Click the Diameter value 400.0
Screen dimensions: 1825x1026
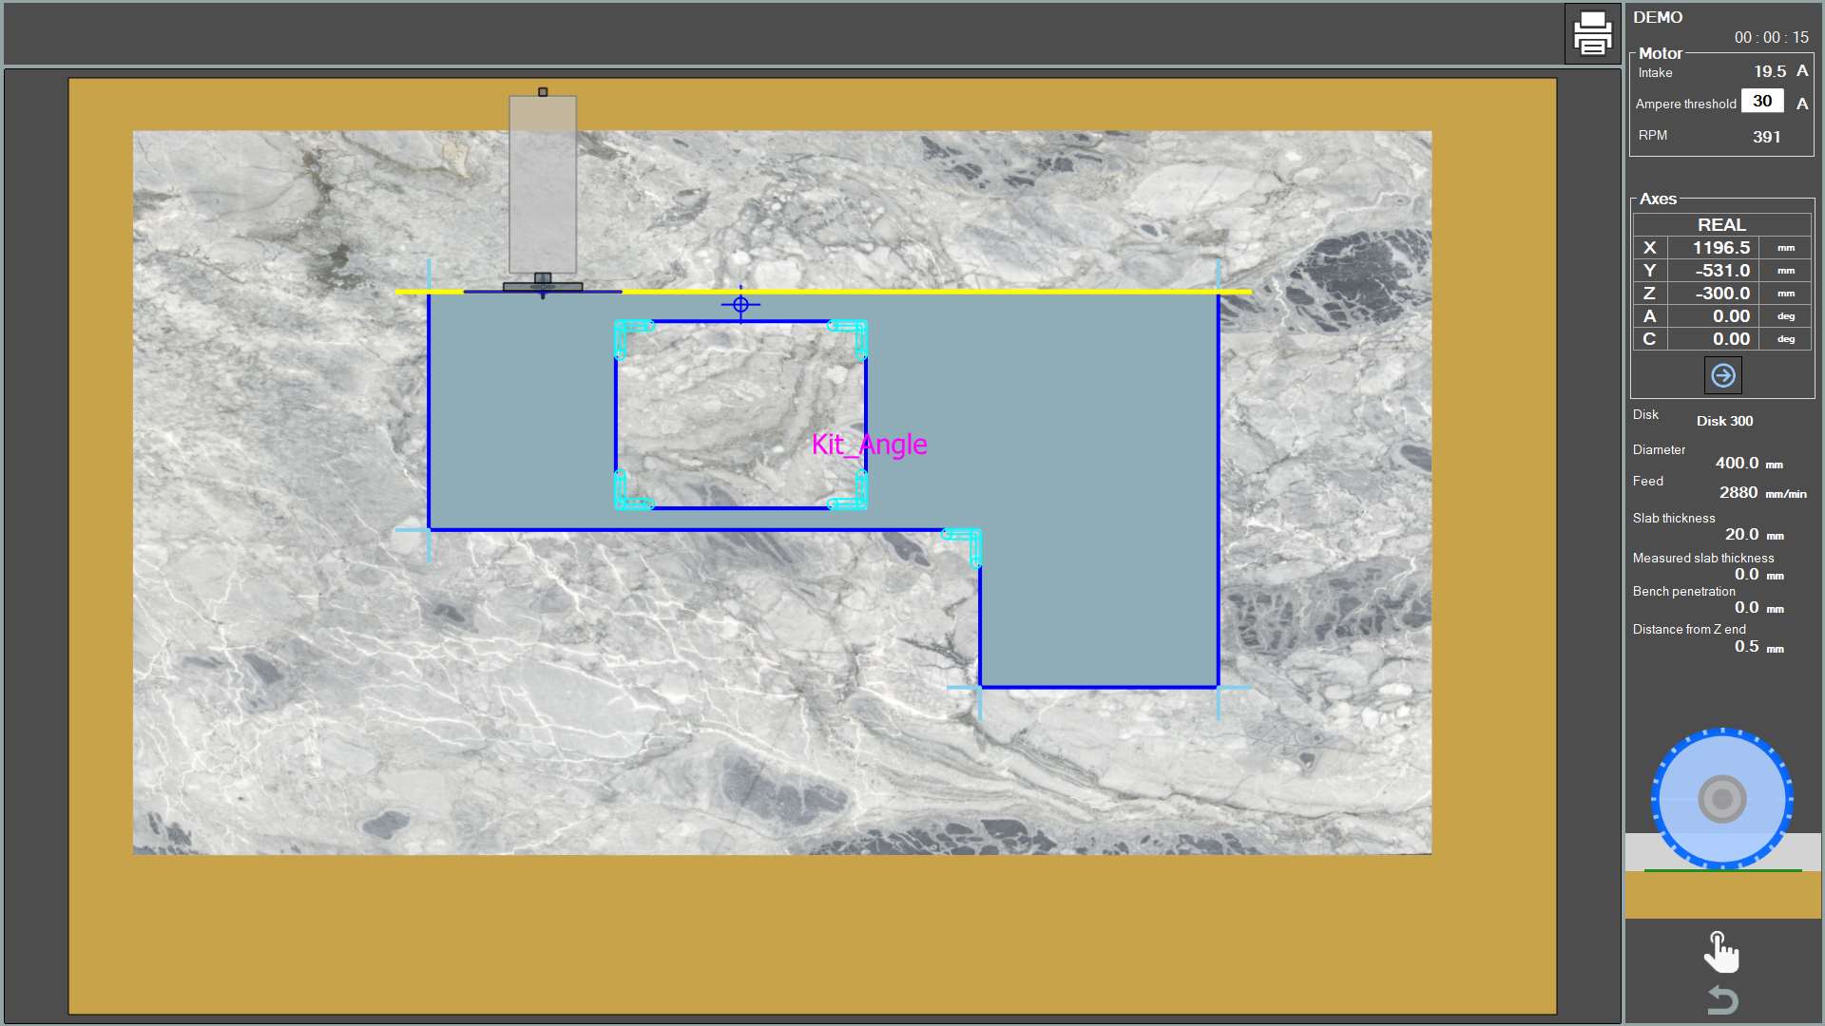[x=1737, y=463]
